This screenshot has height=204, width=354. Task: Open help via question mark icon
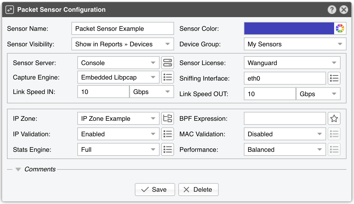click(x=332, y=10)
